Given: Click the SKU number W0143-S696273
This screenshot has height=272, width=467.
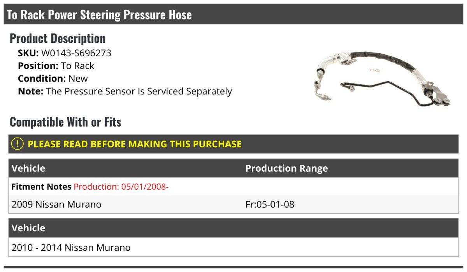Looking at the screenshot, I should coord(76,53).
